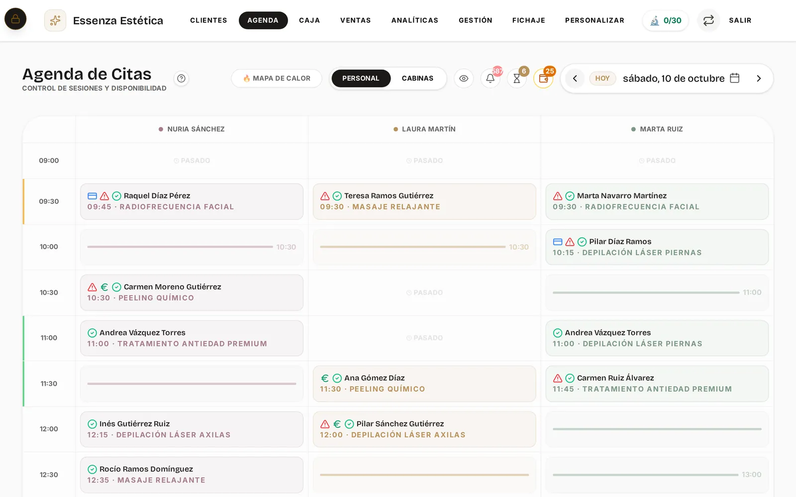Image resolution: width=796 pixels, height=497 pixels.
Task: Go to the Analíticas section
Action: coord(415,20)
